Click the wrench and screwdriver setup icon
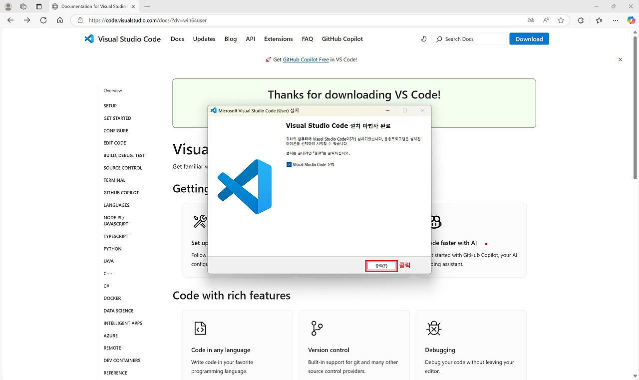Image resolution: width=639 pixels, height=380 pixels. [x=200, y=221]
